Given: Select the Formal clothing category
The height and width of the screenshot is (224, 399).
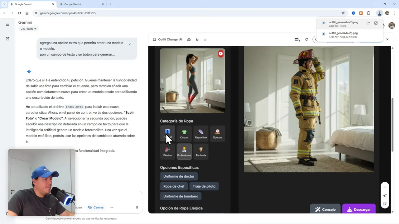Looking at the screenshot, I should [x=167, y=134].
